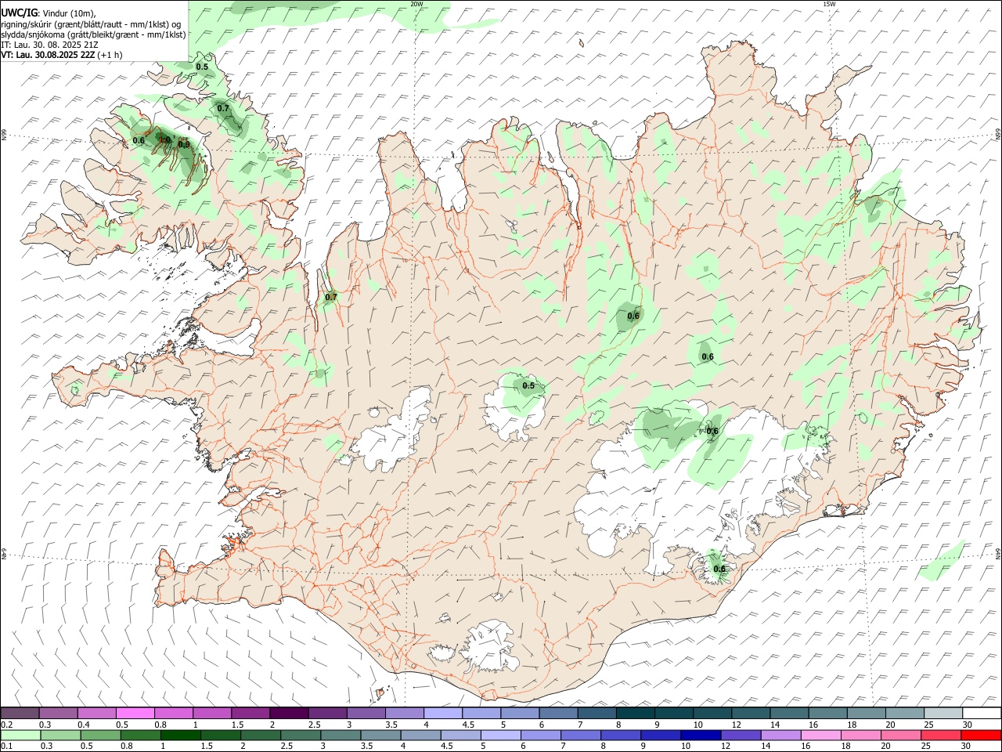The width and height of the screenshot is (1002, 752).
Task: Pick the bright pink swatch labeled 0.5 in upper legend
Action: [x=135, y=713]
